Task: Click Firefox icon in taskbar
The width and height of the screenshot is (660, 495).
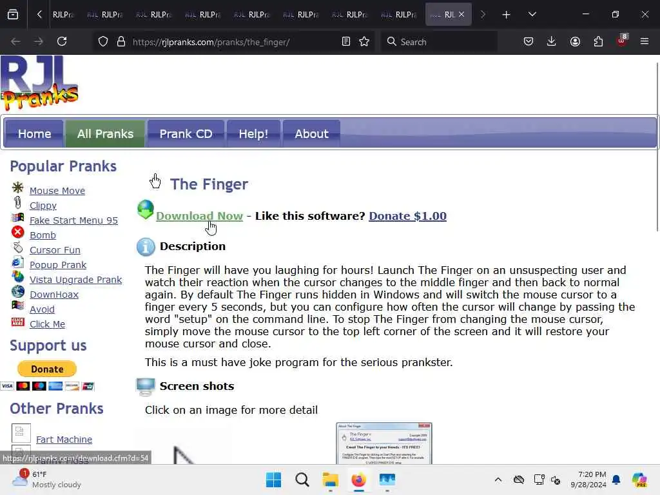Action: [358, 480]
